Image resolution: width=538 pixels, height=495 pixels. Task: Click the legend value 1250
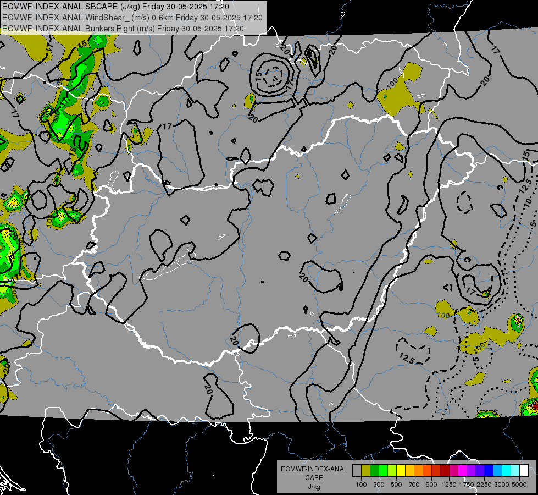(x=449, y=485)
